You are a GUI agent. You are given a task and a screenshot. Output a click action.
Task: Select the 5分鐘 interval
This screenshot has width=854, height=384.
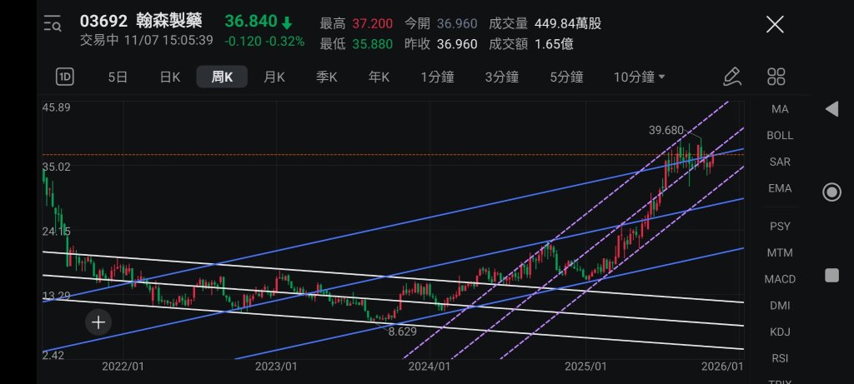point(566,77)
